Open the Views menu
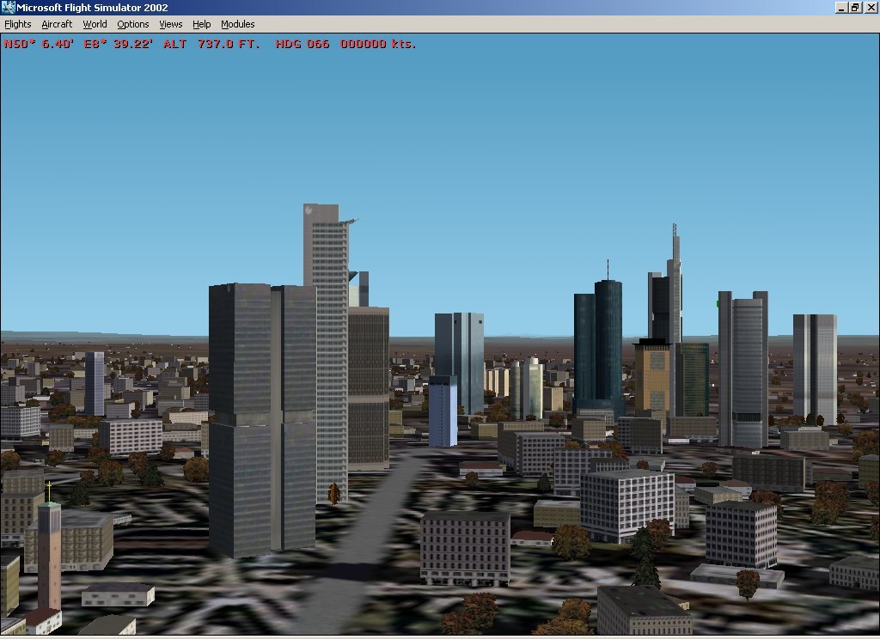The width and height of the screenshot is (880, 639). (170, 24)
